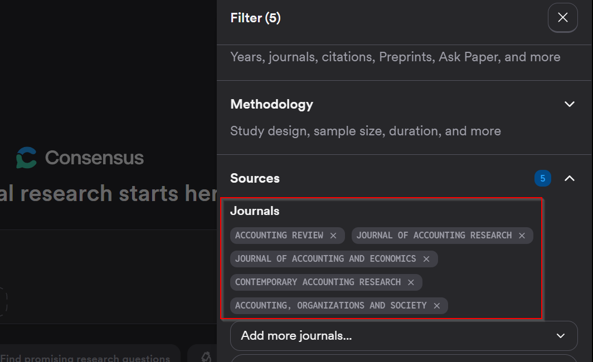Remove the Accounting Review journal chip

[333, 236]
